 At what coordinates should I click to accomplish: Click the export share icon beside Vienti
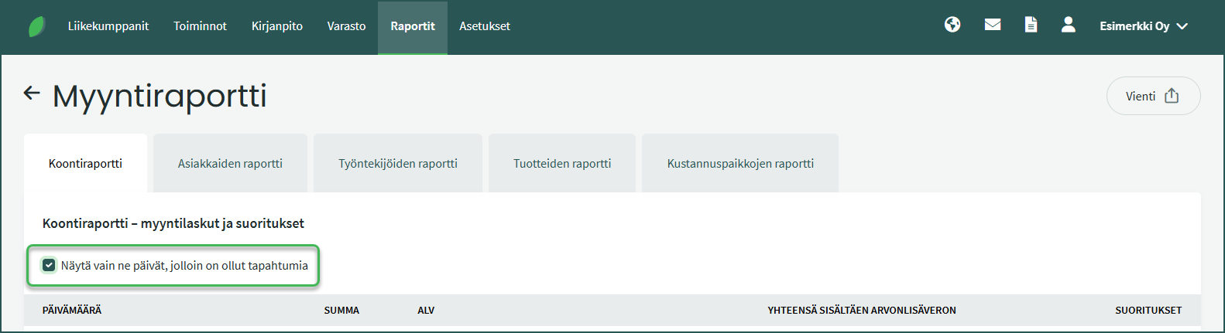[x=1172, y=96]
